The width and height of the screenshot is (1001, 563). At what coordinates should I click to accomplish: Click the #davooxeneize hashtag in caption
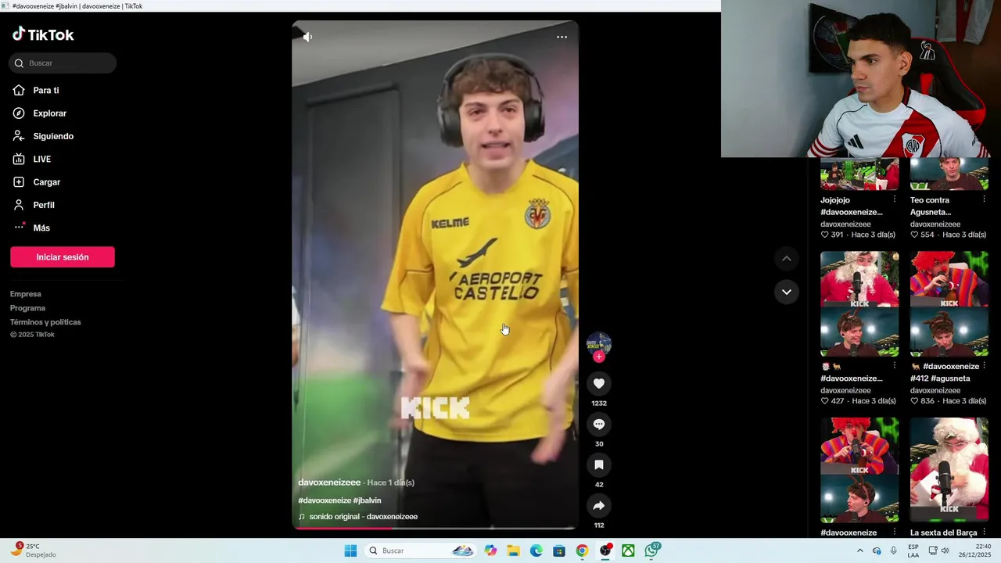(325, 500)
